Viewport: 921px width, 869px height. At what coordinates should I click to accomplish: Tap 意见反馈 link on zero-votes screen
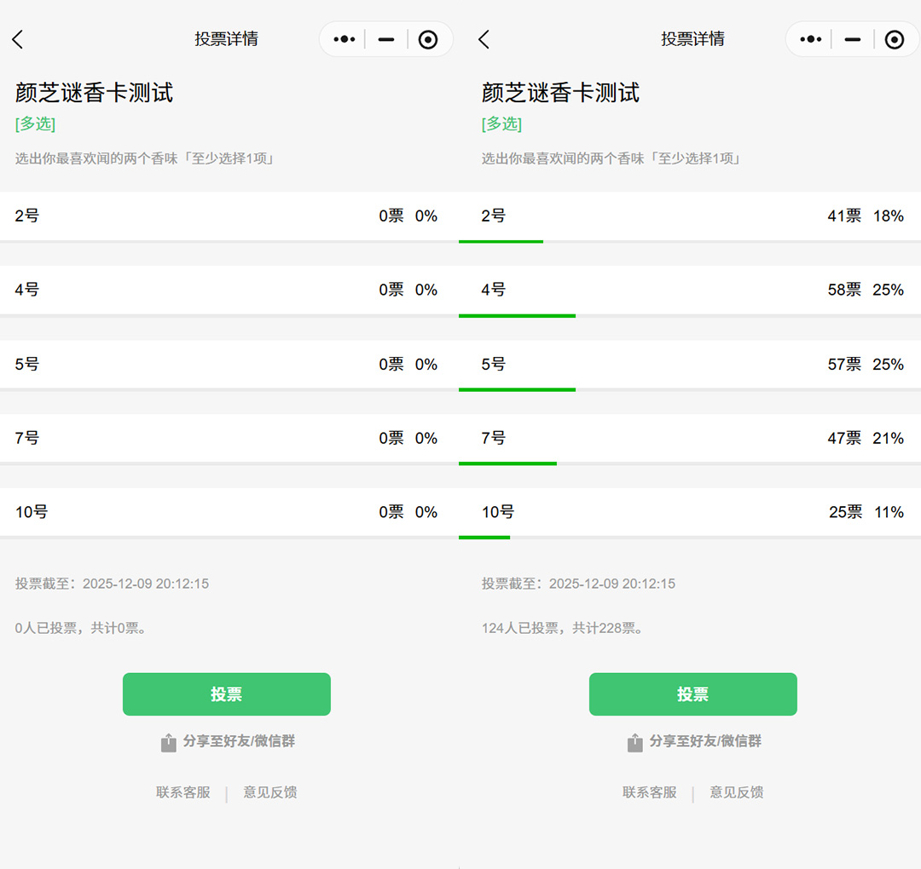[270, 792]
